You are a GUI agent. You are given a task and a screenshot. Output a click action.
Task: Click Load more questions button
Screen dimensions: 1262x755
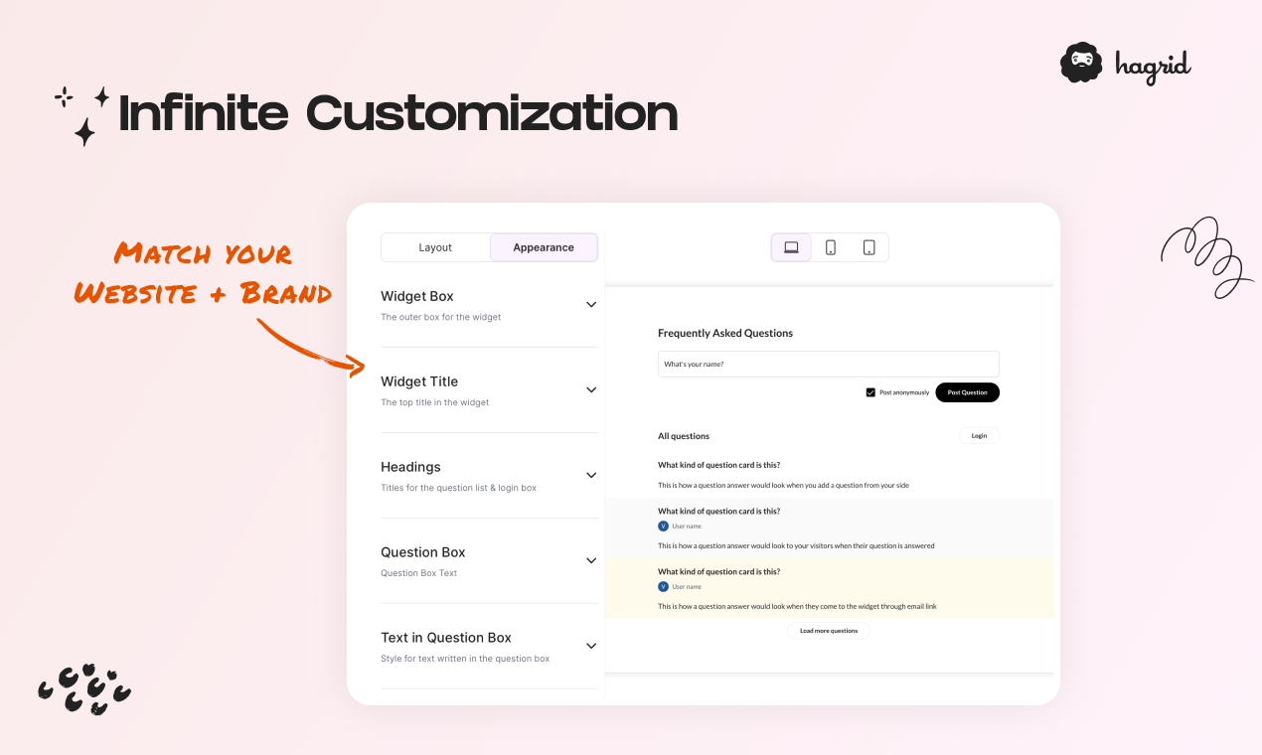(829, 631)
